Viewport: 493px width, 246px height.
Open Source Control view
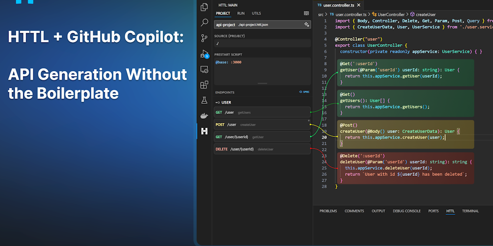[x=204, y=38]
